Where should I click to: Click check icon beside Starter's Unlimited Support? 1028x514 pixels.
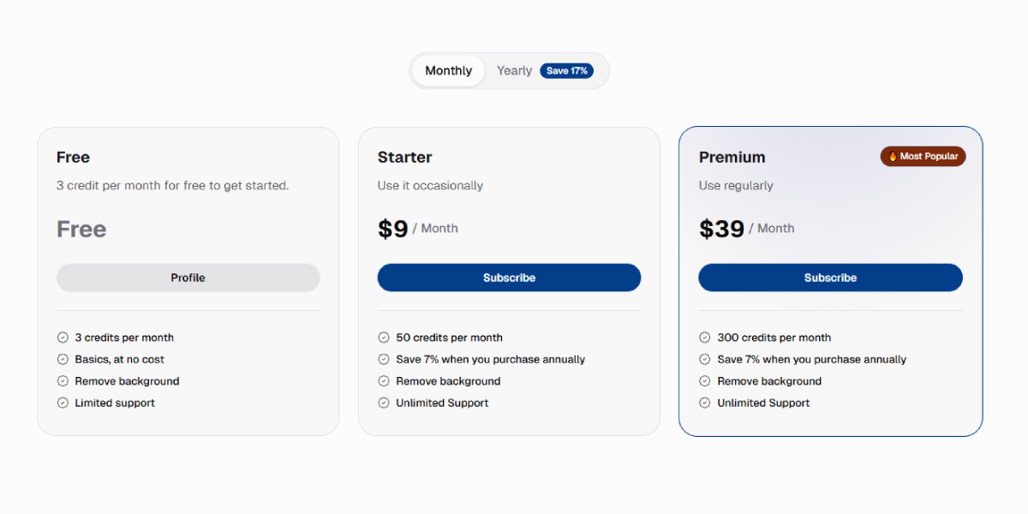pyautogui.click(x=384, y=403)
